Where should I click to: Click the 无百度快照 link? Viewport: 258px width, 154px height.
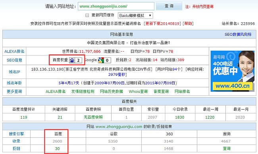click(x=93, y=117)
